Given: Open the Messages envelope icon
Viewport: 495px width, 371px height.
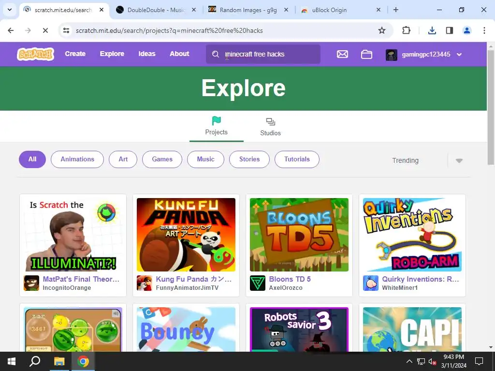Looking at the screenshot, I should [x=342, y=54].
